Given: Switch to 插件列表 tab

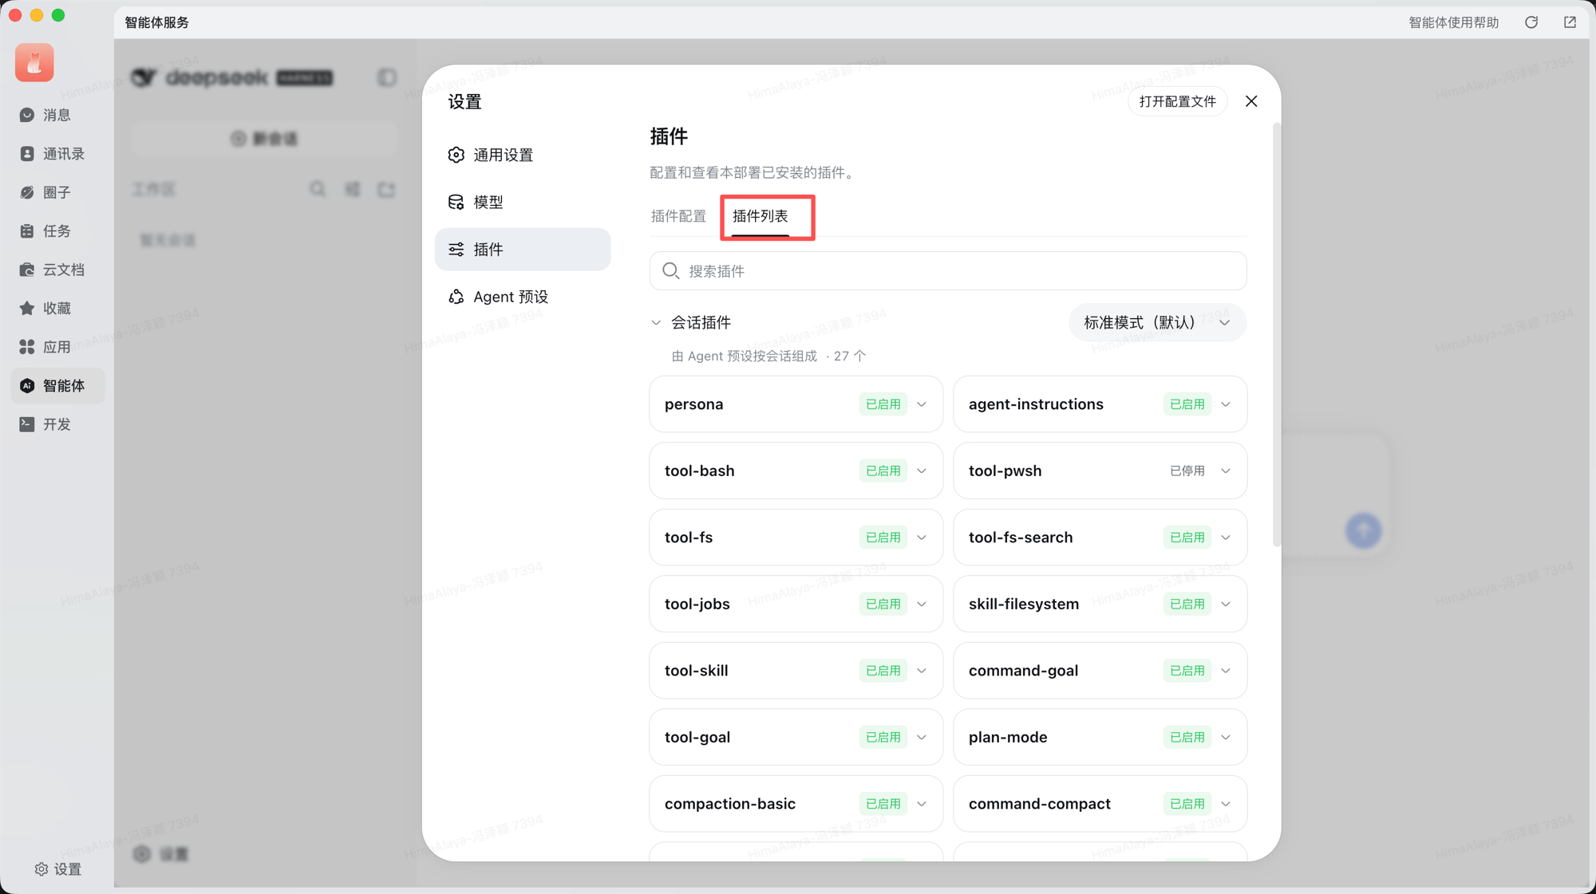Looking at the screenshot, I should (x=760, y=216).
